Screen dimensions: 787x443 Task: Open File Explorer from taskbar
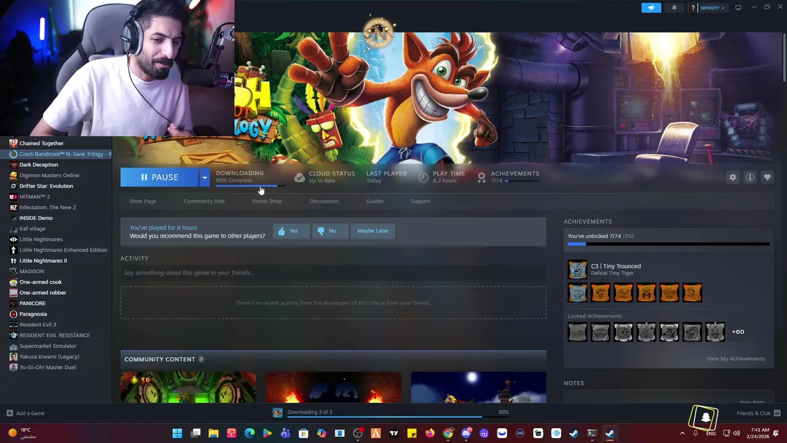[x=213, y=434]
